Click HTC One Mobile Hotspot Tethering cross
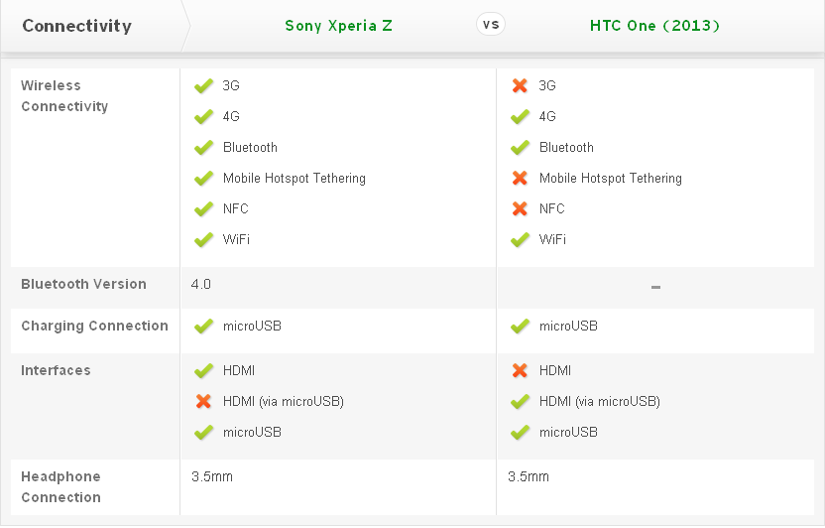The image size is (825, 528). click(x=520, y=179)
